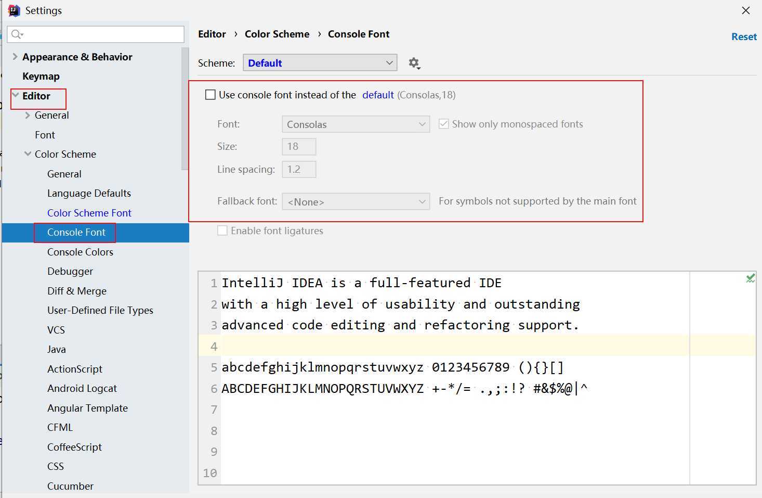
Task: Toggle 'Show only monospaced fonts' checkbox
Action: click(443, 124)
